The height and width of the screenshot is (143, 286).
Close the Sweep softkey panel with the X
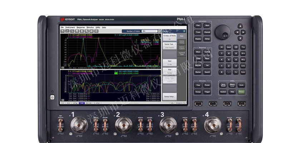click(x=184, y=31)
